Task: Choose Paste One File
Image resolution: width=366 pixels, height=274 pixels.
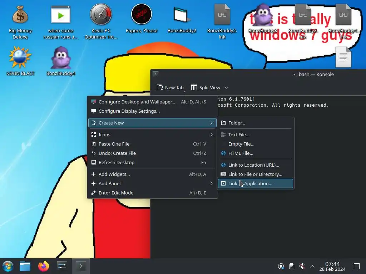Action: click(152, 144)
